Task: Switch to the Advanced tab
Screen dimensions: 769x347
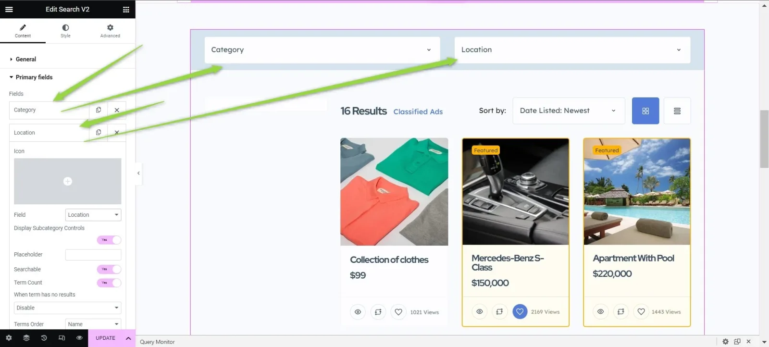Action: 110,31
